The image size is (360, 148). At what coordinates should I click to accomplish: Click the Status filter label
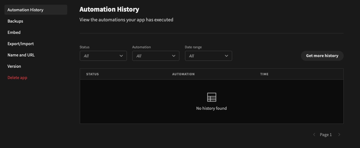click(x=85, y=47)
